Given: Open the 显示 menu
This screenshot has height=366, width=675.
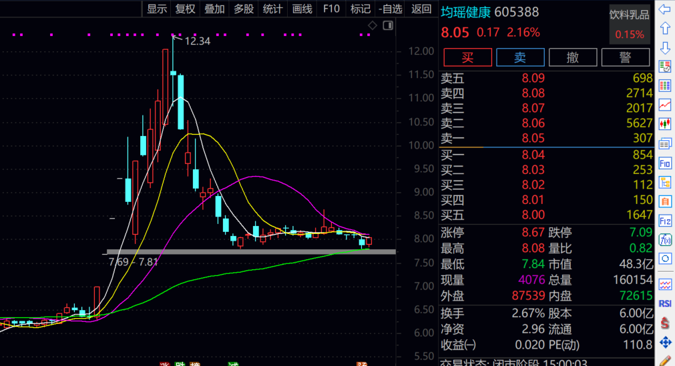Looking at the screenshot, I should point(157,9).
